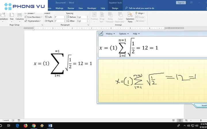Open the Options dropdown in Math Input Panel

pyautogui.click(x=124, y=34)
